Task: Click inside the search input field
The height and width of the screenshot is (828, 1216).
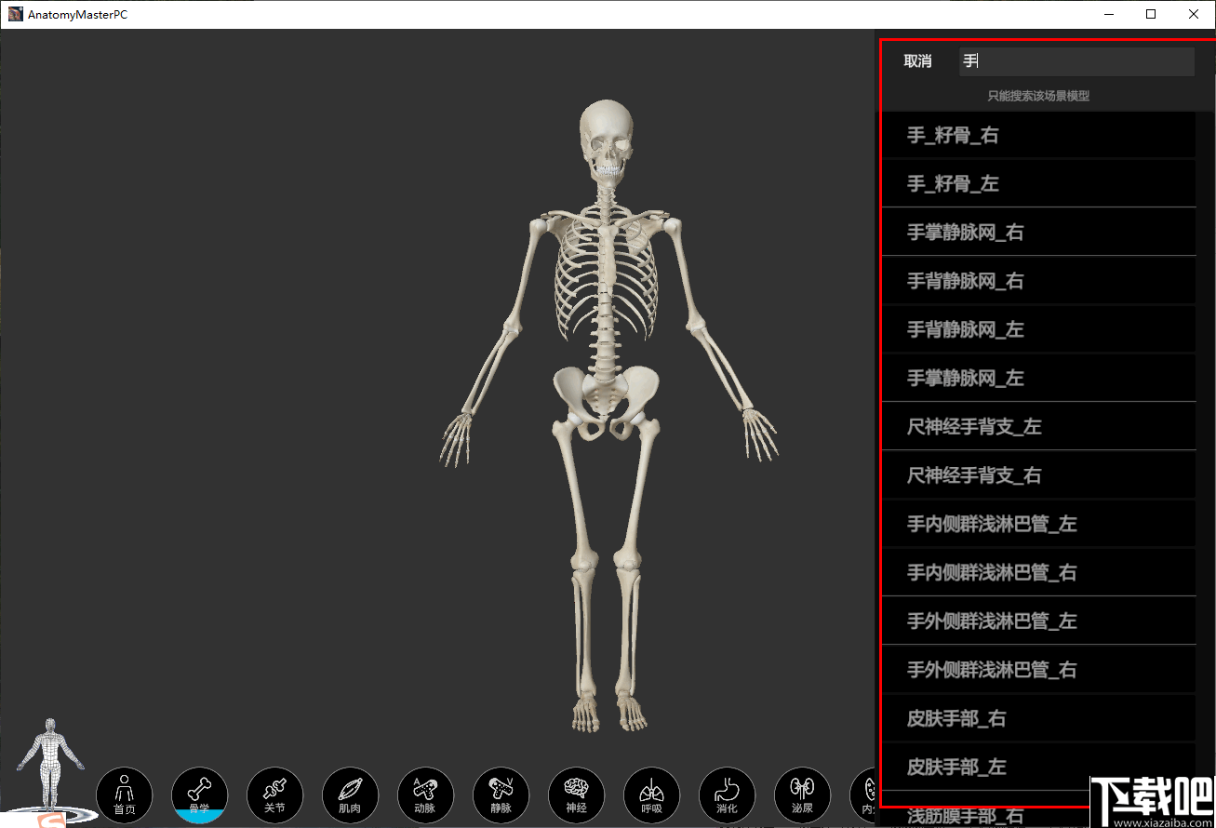Action: click(1076, 60)
